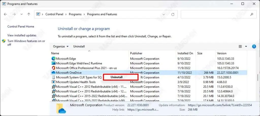This screenshot has height=116, width=260.
Task: Expand chevron between Programs and Programs and Features
Action: [84, 14]
